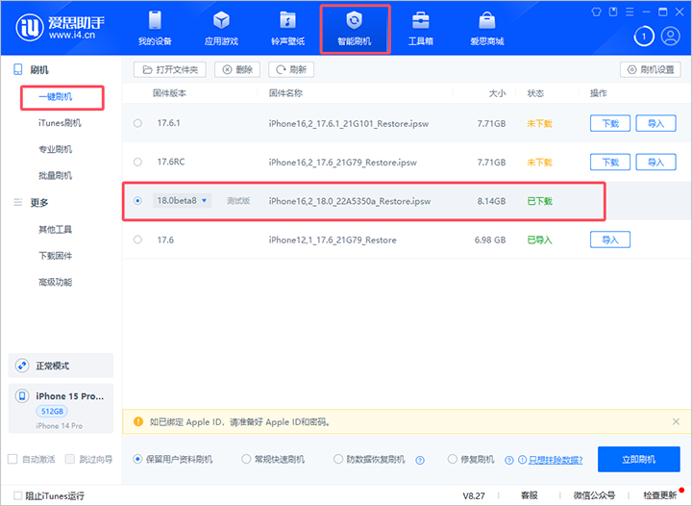Screen dimensions: 692x506
Task: Click the 立即刷机 flash now button
Action: coord(638,459)
